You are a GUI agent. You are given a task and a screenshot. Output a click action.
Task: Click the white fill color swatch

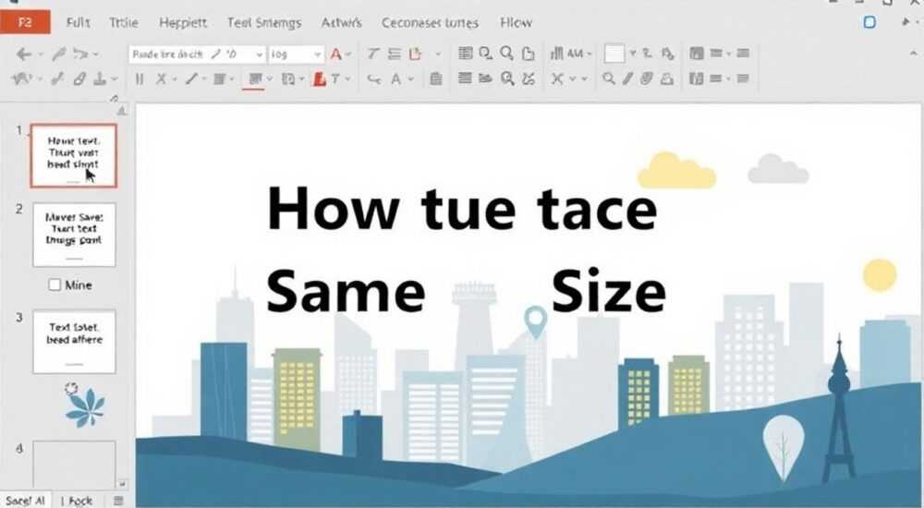tap(614, 54)
